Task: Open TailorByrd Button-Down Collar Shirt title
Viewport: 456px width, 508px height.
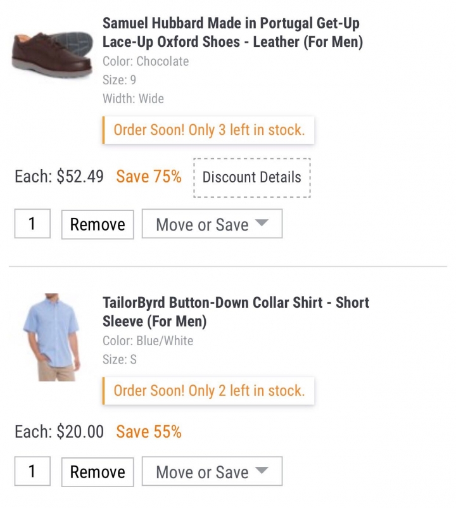Action: click(x=236, y=312)
